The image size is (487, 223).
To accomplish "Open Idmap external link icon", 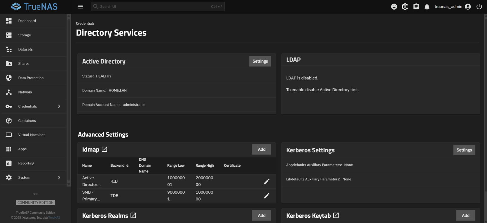I will (104, 149).
